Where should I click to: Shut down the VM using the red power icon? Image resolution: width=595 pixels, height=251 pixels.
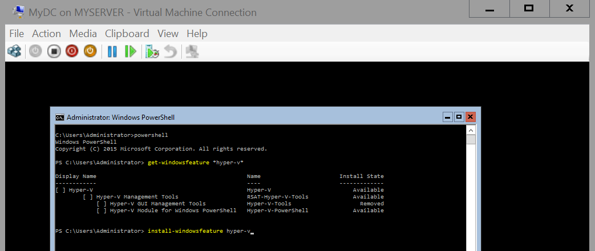(x=72, y=51)
